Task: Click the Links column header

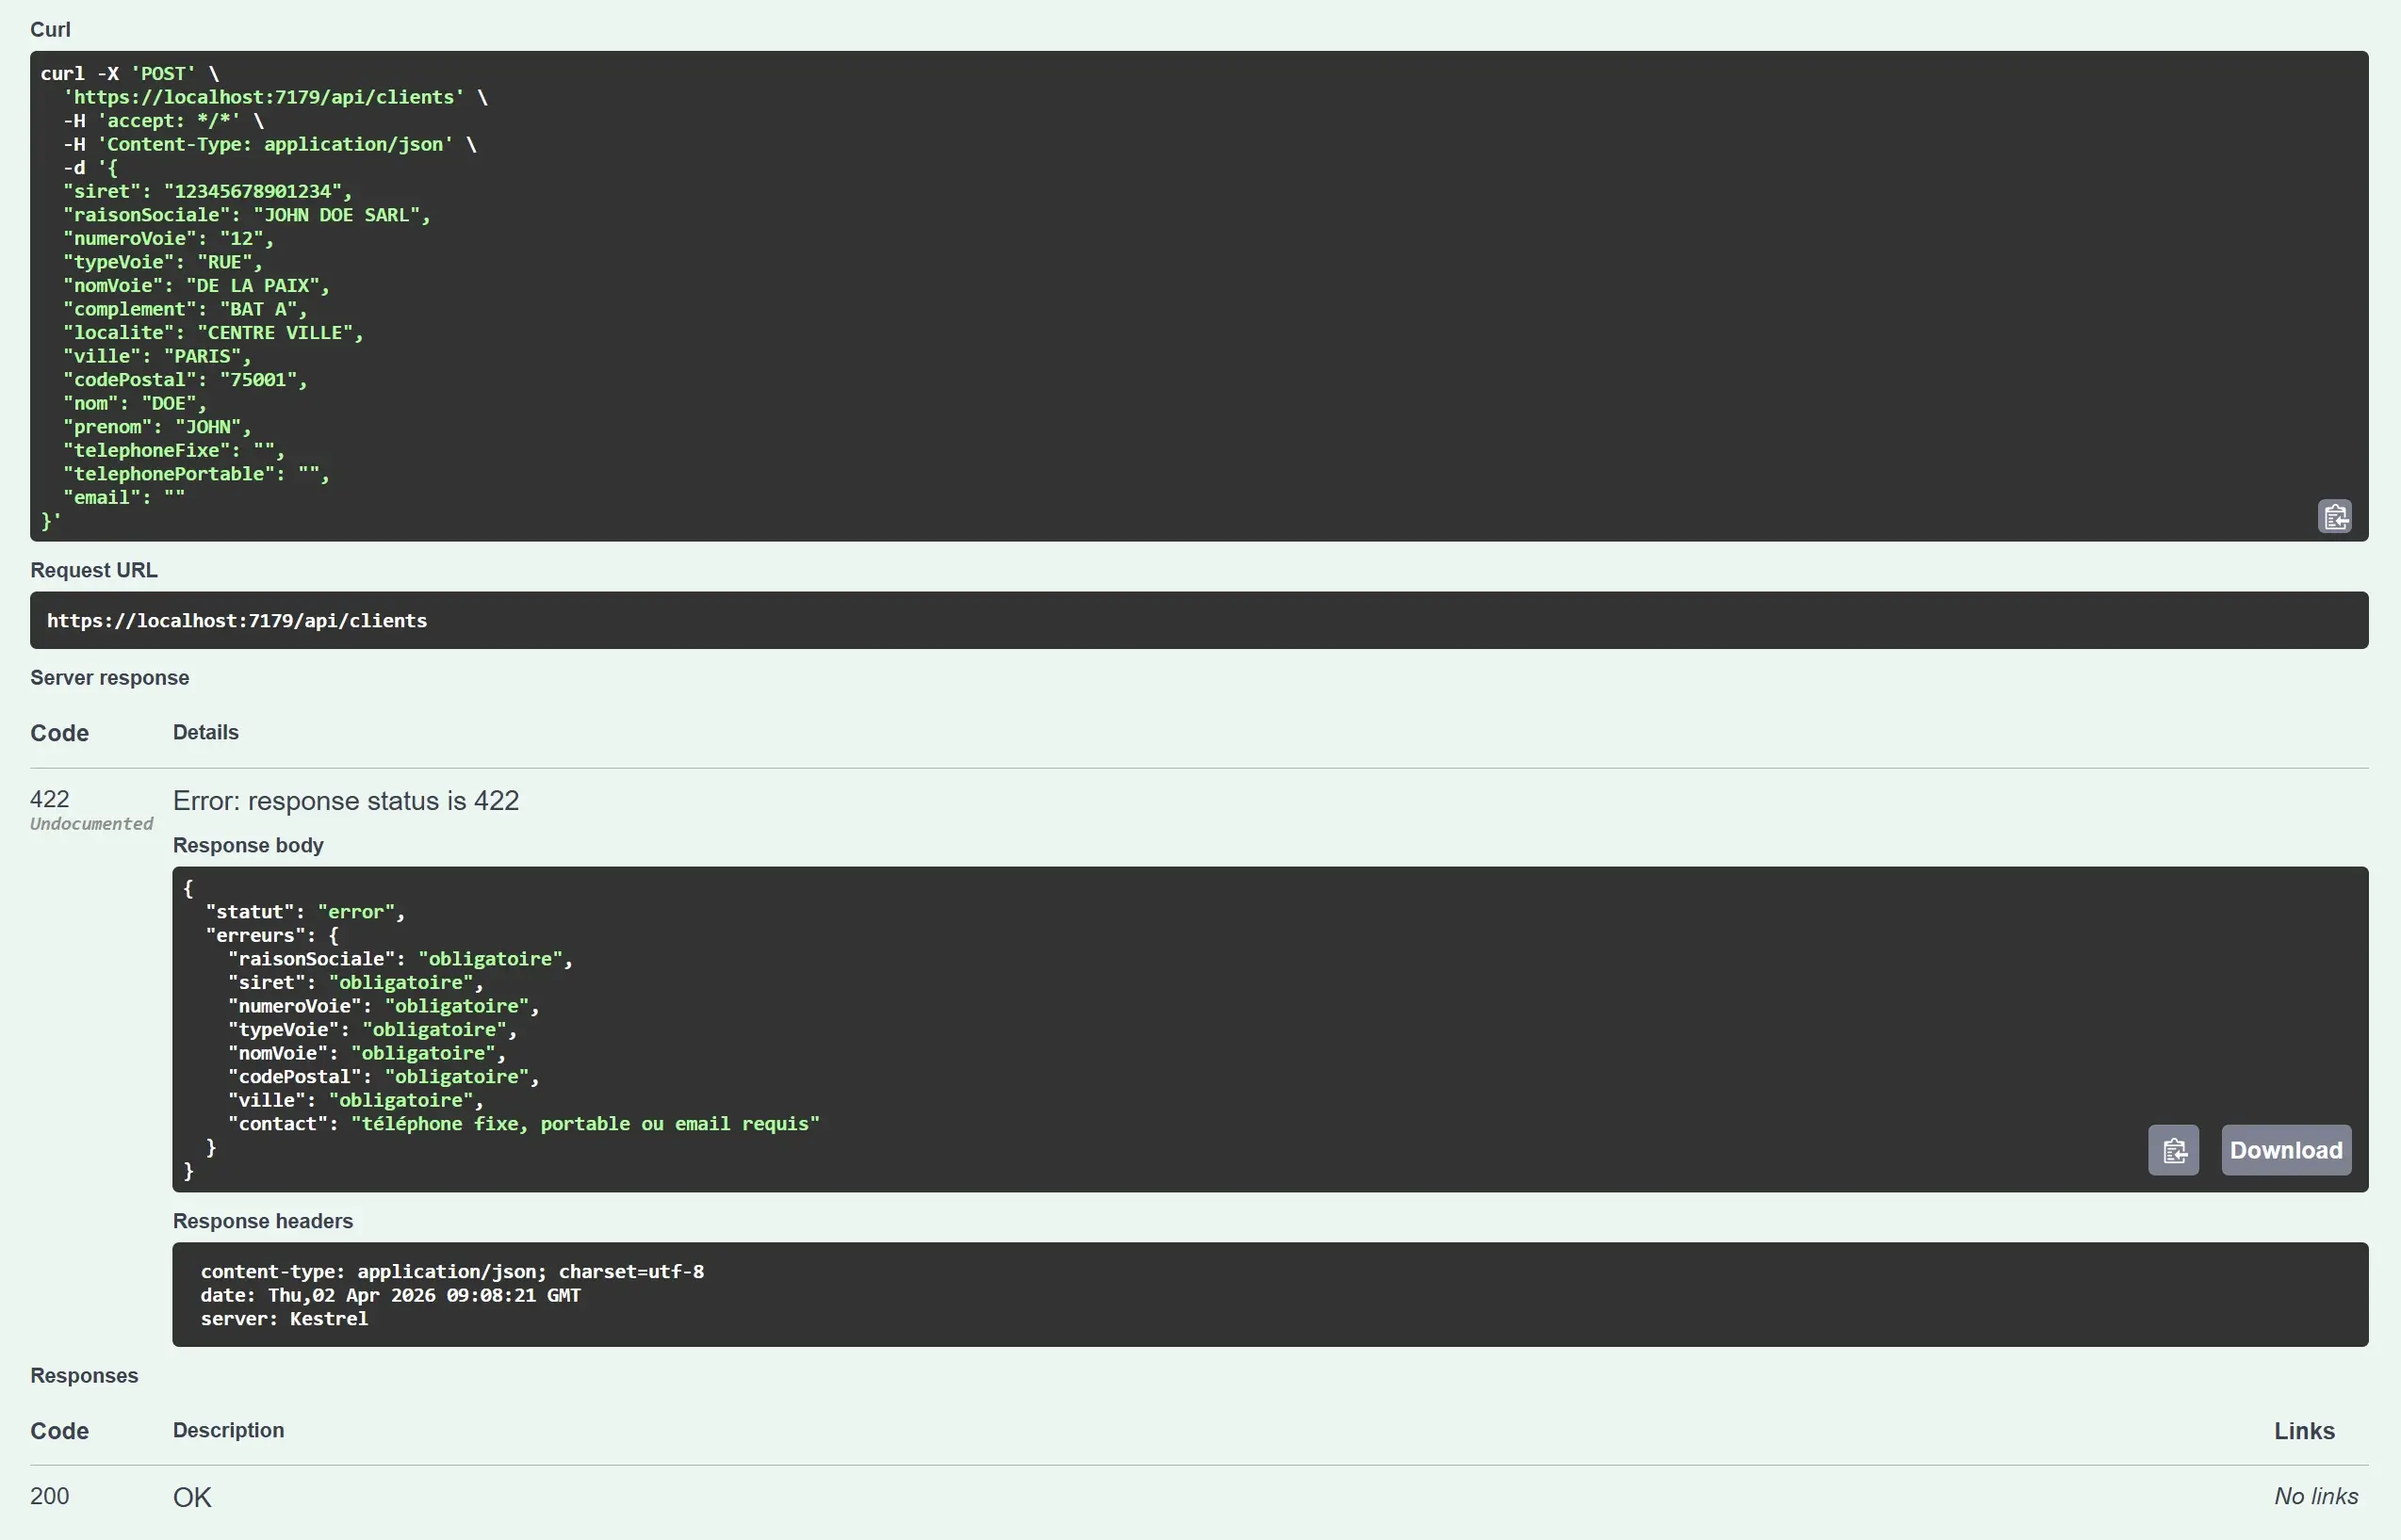Action: [x=2304, y=1431]
